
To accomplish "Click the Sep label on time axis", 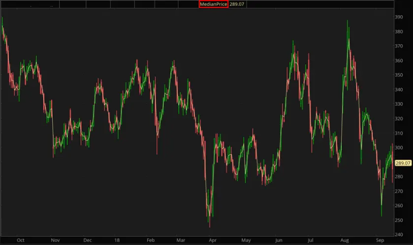I will click(x=380, y=240).
